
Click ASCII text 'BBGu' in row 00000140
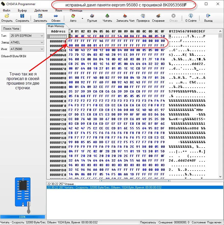[x=173, y=128]
